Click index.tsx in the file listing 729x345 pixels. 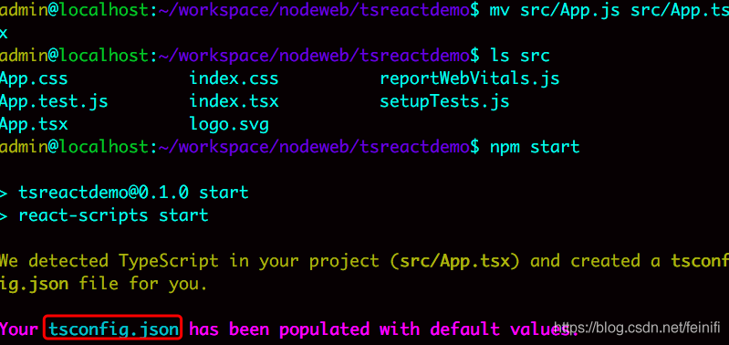click(234, 101)
